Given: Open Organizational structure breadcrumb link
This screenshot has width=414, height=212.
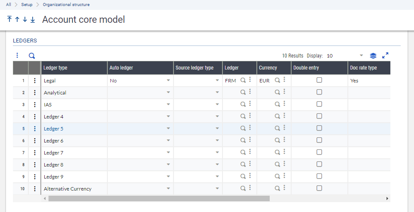Looking at the screenshot, I should (66, 5).
